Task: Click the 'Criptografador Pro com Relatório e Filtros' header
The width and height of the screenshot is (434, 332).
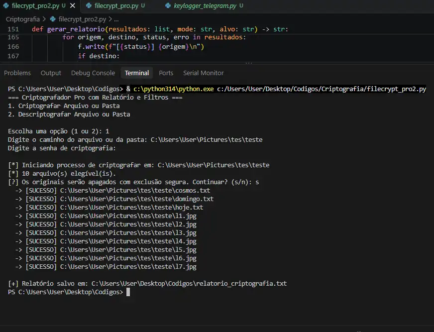Action: [95, 98]
